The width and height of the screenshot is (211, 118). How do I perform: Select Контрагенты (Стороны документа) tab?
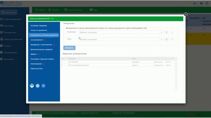click(x=44, y=35)
